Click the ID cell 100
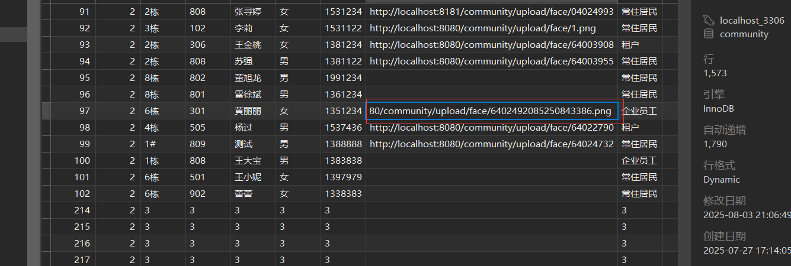The width and height of the screenshot is (791, 266). tap(73, 161)
